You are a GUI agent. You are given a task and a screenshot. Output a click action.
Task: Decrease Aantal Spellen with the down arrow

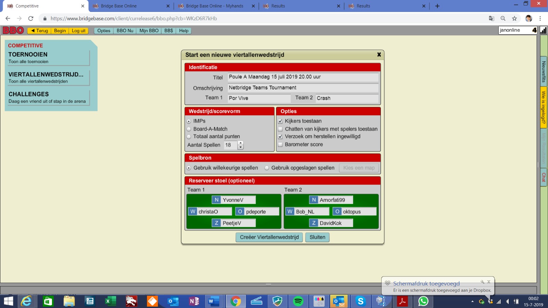tap(240, 147)
